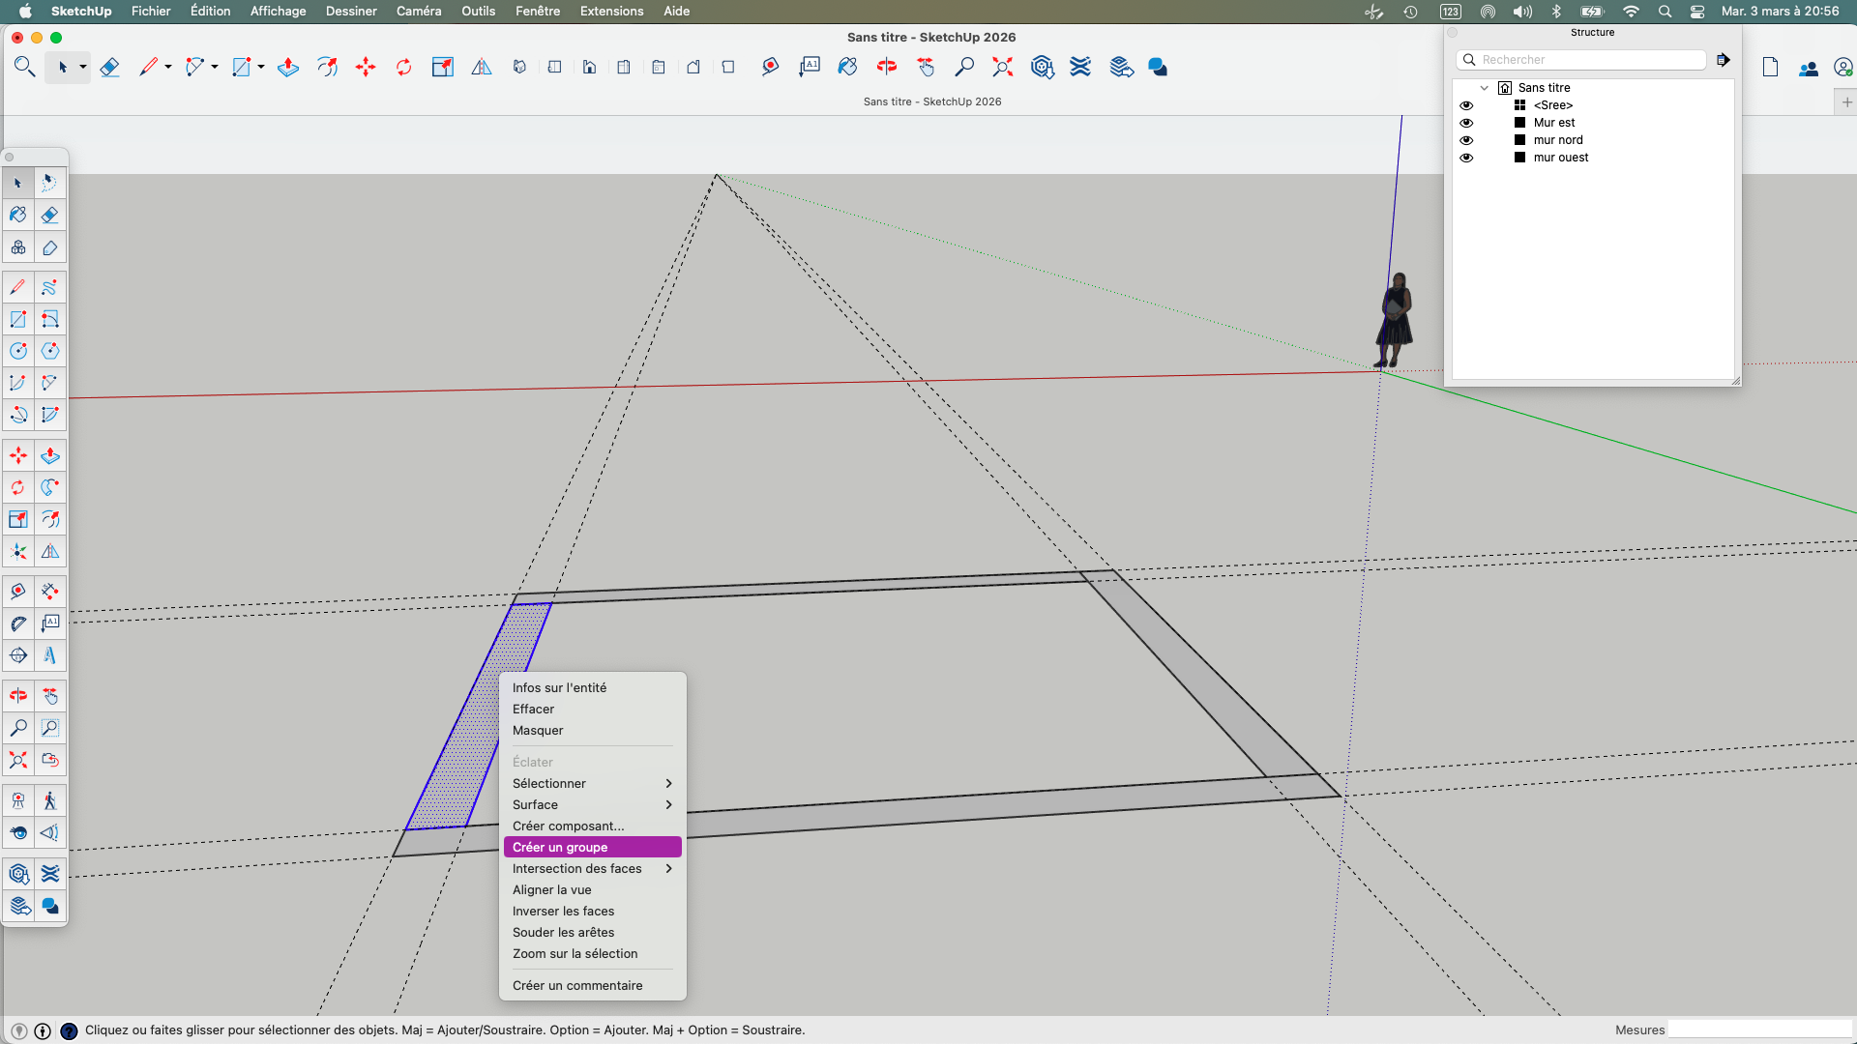This screenshot has height=1044, width=1857.
Task: Select the Walk tool in the left palette
Action: 50,800
